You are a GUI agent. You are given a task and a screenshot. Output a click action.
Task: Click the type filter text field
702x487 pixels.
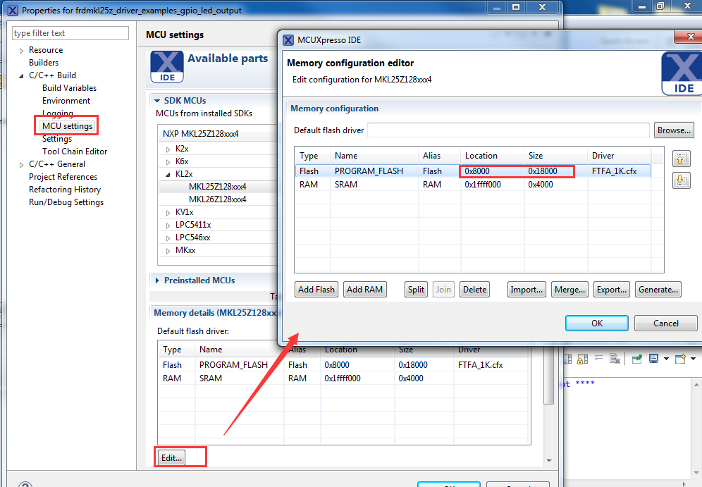70,33
